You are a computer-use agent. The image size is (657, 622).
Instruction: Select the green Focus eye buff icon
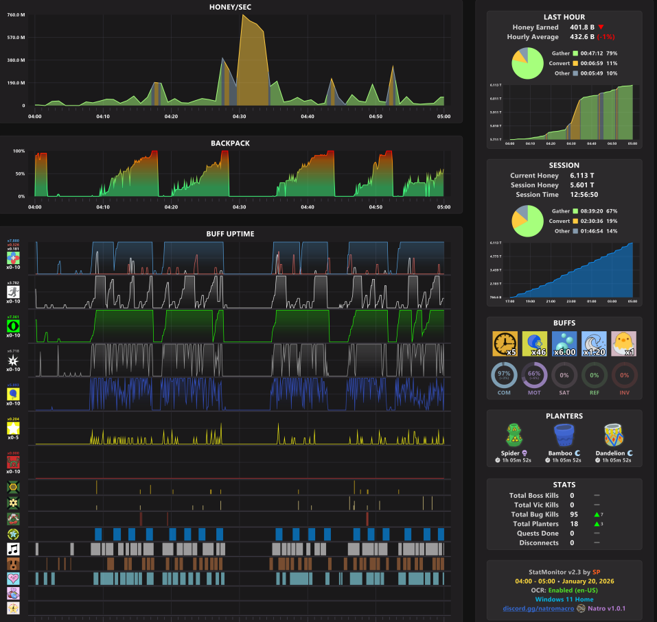13,326
